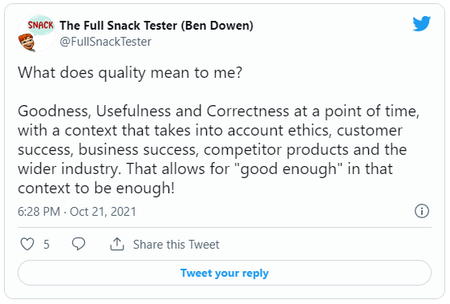Open the 6:28 PM timestamp link

39,212
